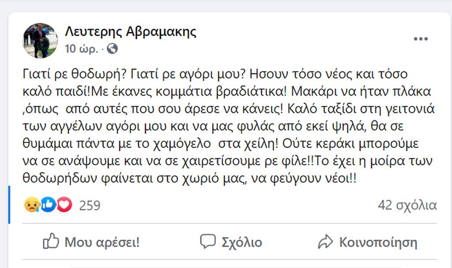Click the red heart reaction icon
452x268 pixels.
coord(64,205)
